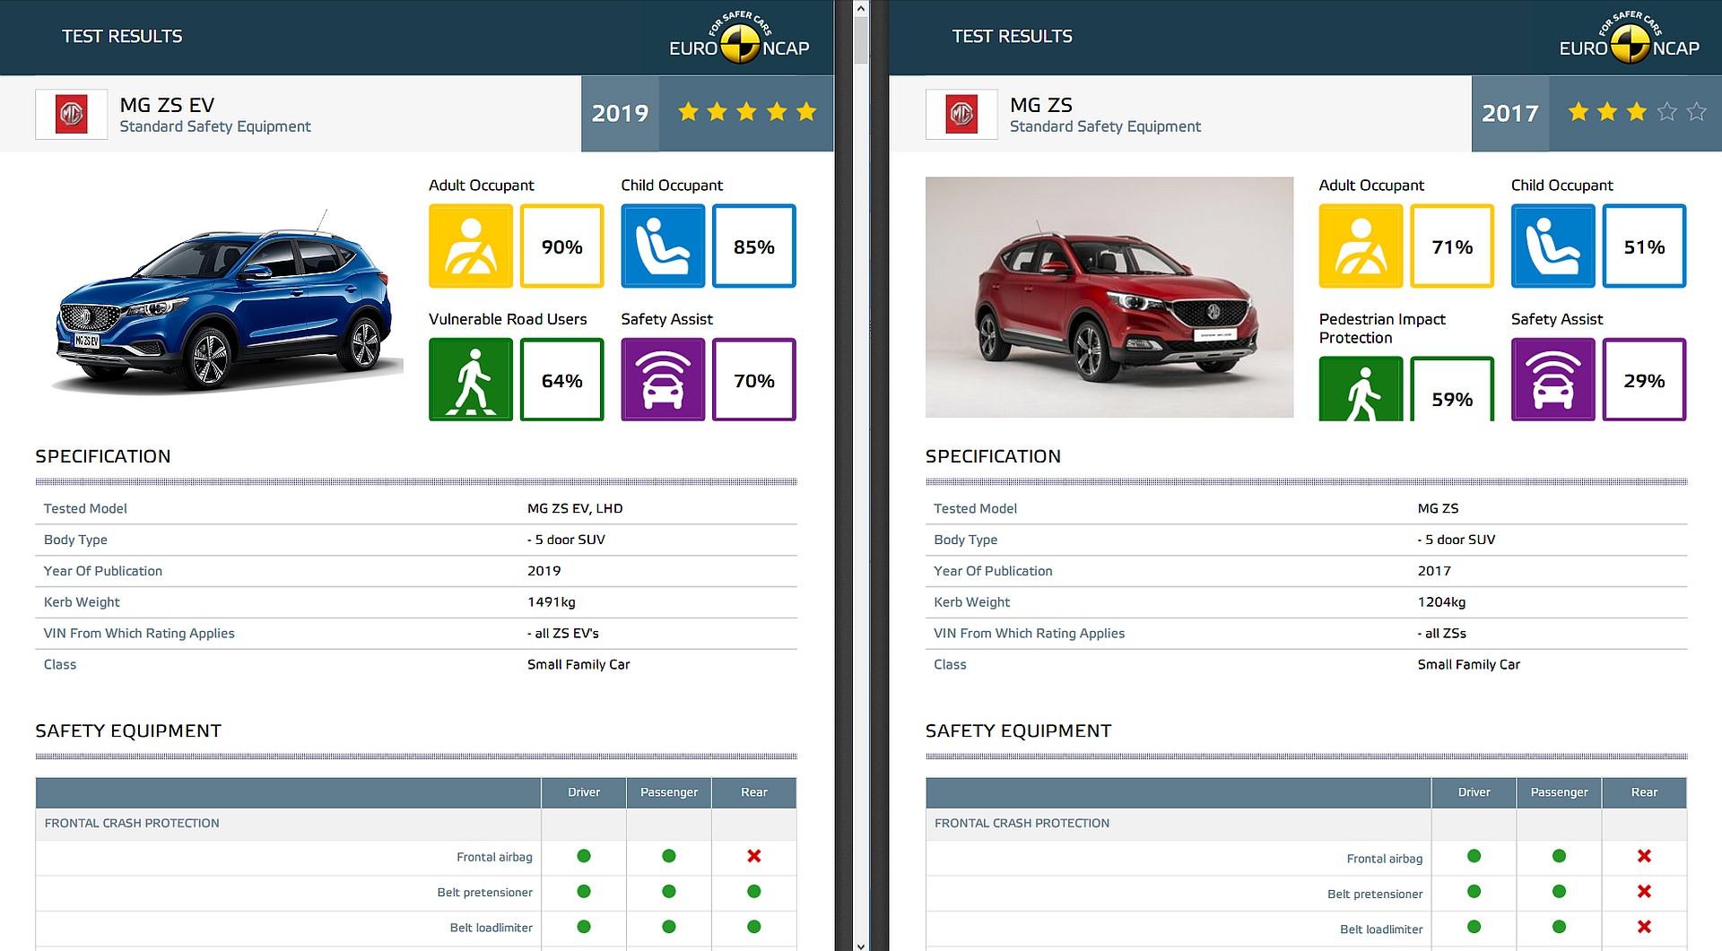Click yellow Adult Occupant icon in MG ZS EV report
Viewport: 1722px width, 951px height.
coord(471,246)
